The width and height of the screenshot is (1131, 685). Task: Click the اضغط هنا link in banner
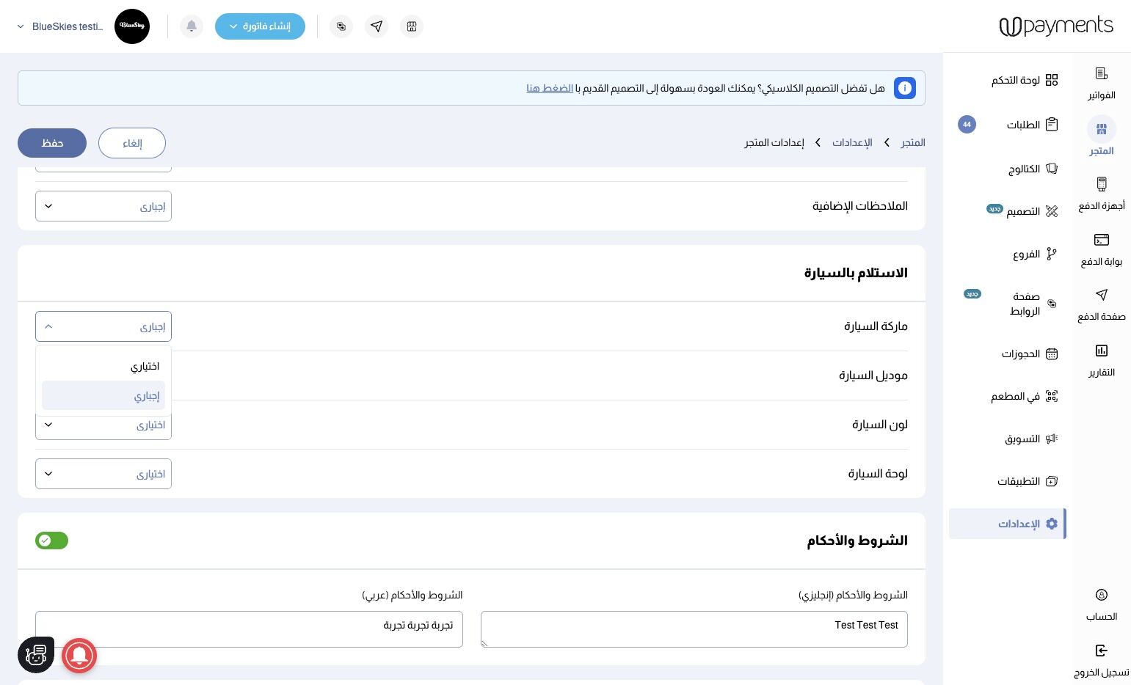click(550, 88)
